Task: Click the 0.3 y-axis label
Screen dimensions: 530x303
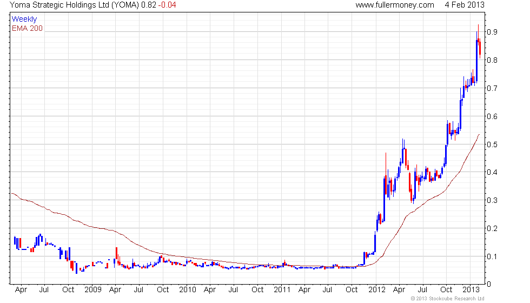Action: click(492, 200)
